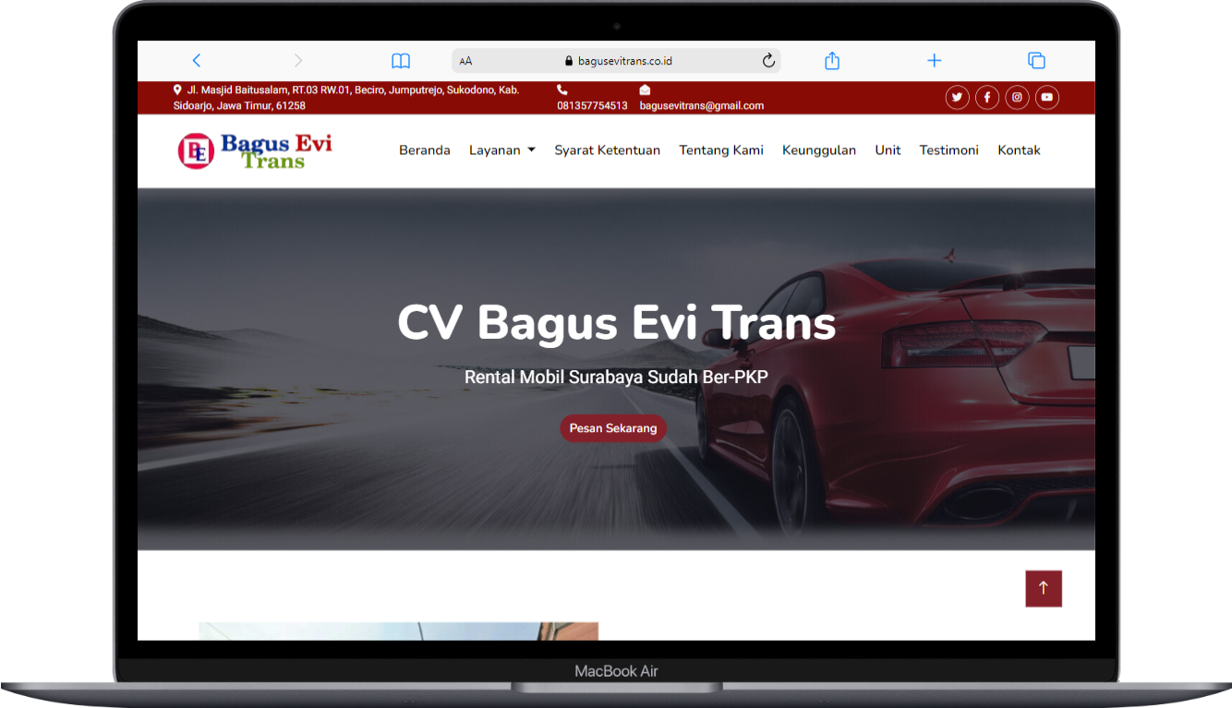Image resolution: width=1232 pixels, height=708 pixels.
Task: Click the Bagus Evi Trans logo
Action: (x=255, y=150)
